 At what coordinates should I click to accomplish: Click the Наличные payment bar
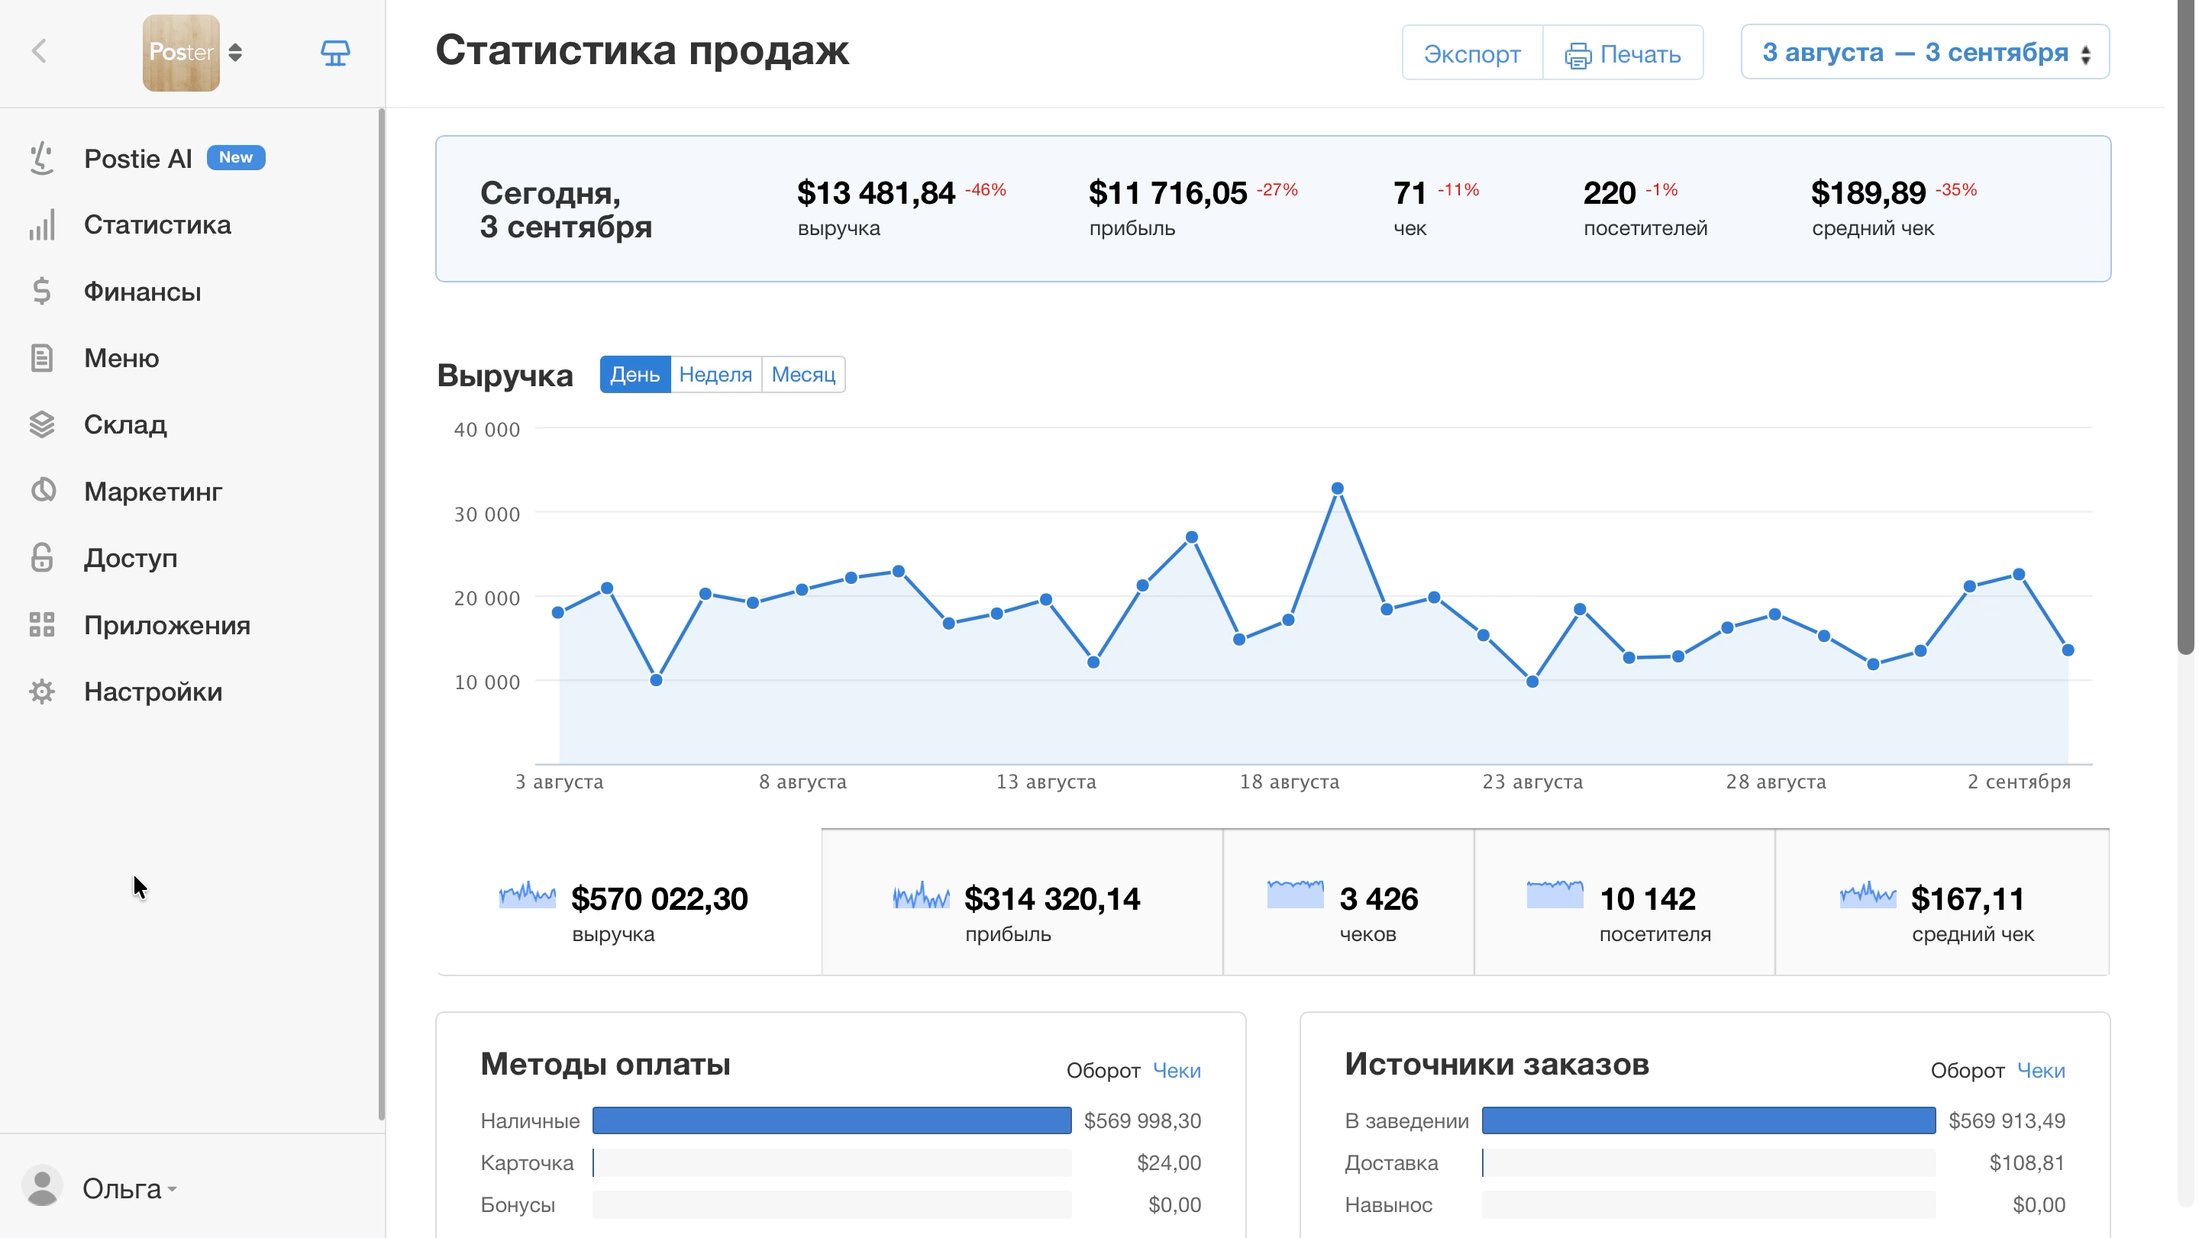point(832,1121)
